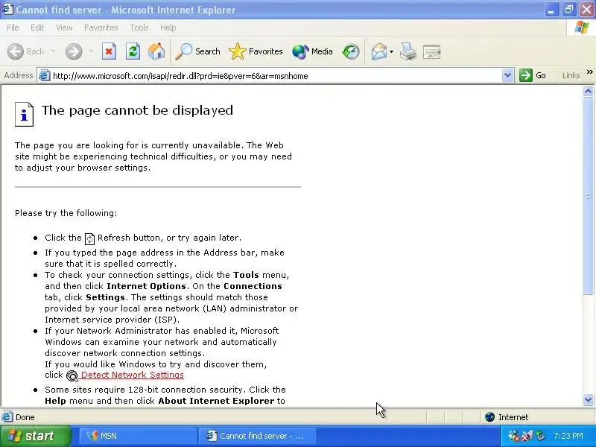Image resolution: width=596 pixels, height=447 pixels.
Task: Click the Detect Network Settings magnifier icon
Action: 72,375
